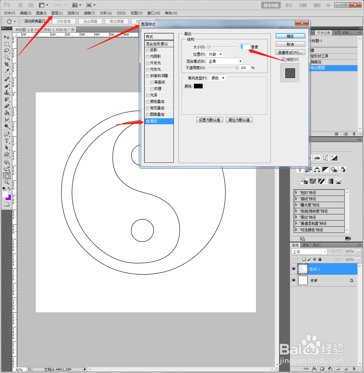Enable the 斜面和浮雕 checkbox

point(148,76)
